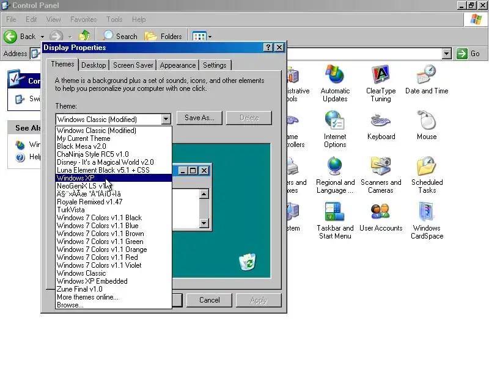
Task: Choose Windows XP Embedded theme
Action: point(114,281)
